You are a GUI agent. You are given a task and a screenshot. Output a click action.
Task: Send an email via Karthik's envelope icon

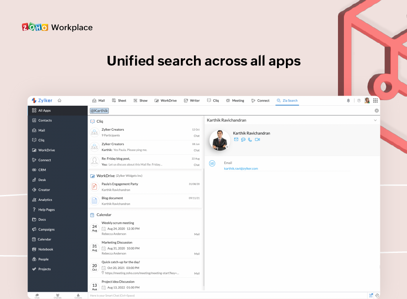coord(236,140)
